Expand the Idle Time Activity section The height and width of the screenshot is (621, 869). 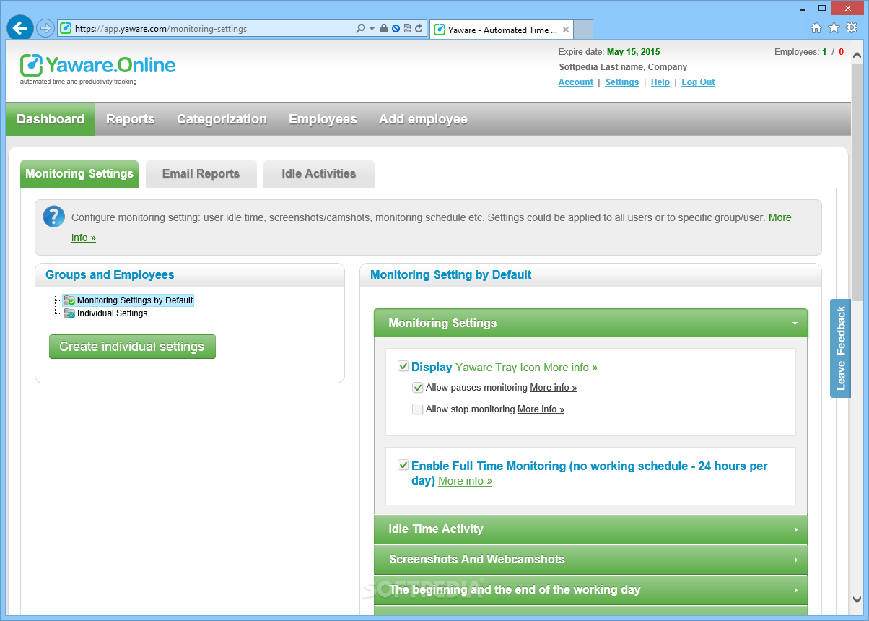[590, 529]
